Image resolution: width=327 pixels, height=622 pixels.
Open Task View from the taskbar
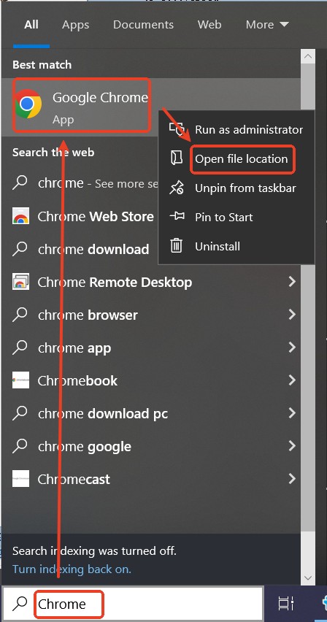(x=285, y=603)
